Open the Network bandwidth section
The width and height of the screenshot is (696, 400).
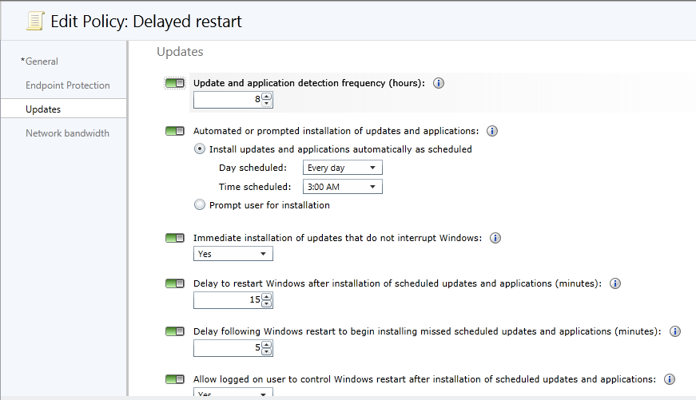(x=67, y=133)
